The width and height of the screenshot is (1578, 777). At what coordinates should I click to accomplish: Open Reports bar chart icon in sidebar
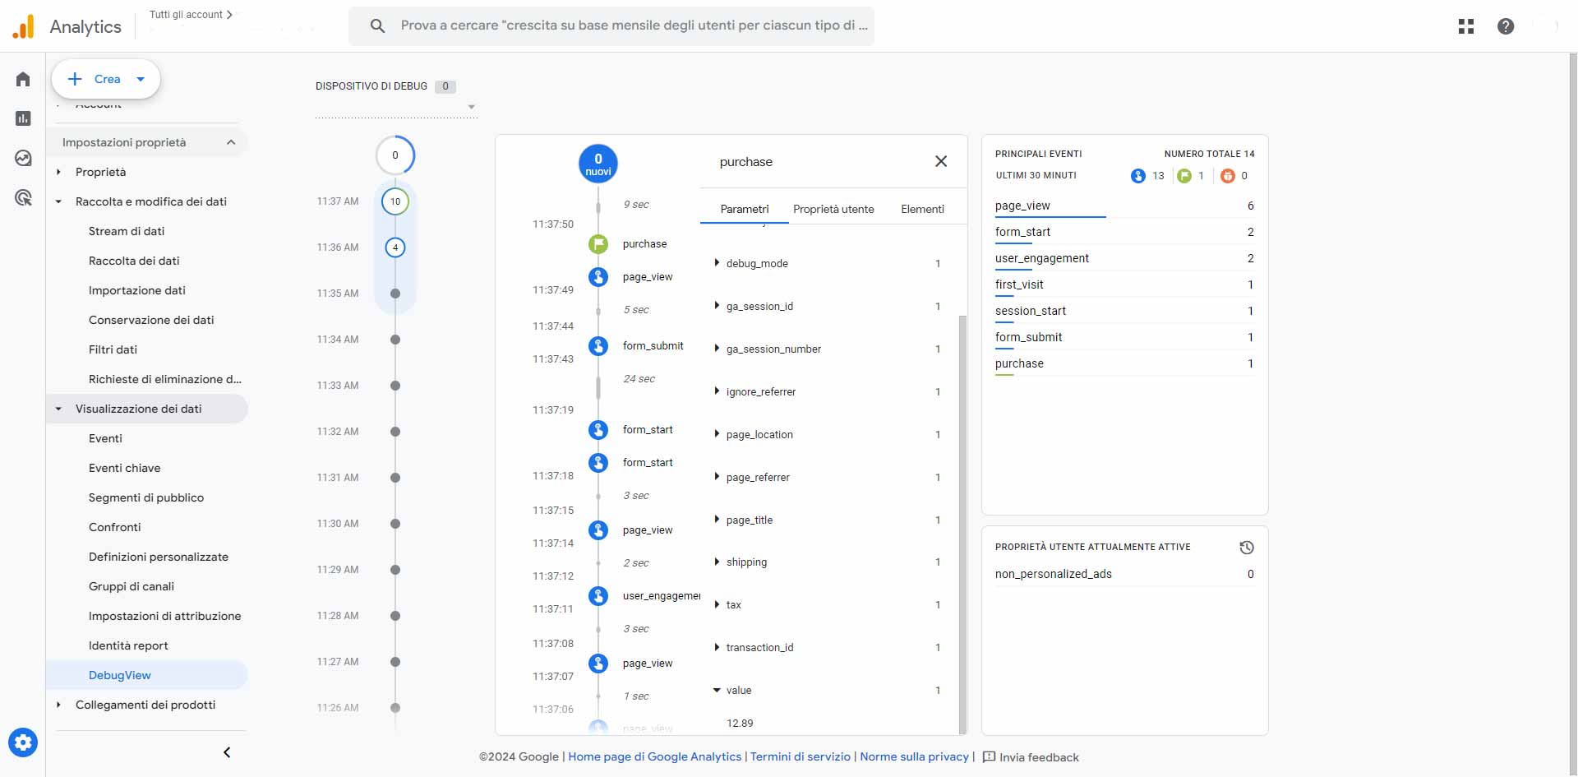click(23, 118)
